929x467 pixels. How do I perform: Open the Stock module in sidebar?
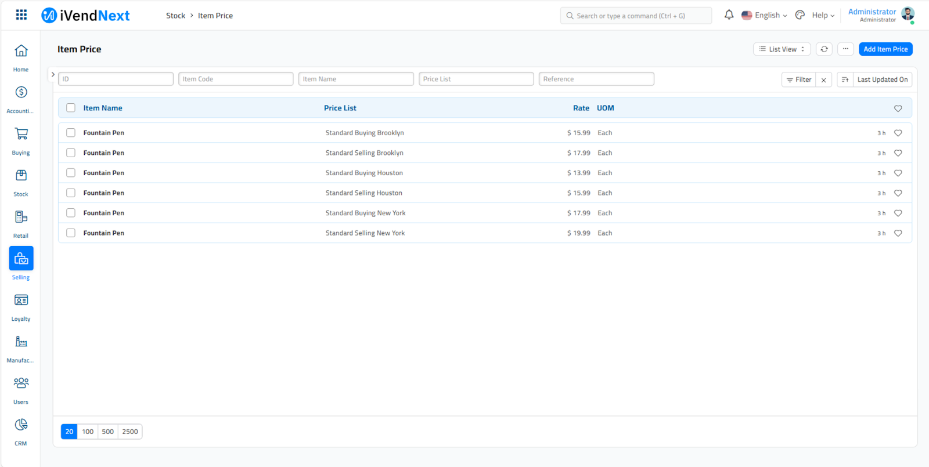(x=21, y=182)
